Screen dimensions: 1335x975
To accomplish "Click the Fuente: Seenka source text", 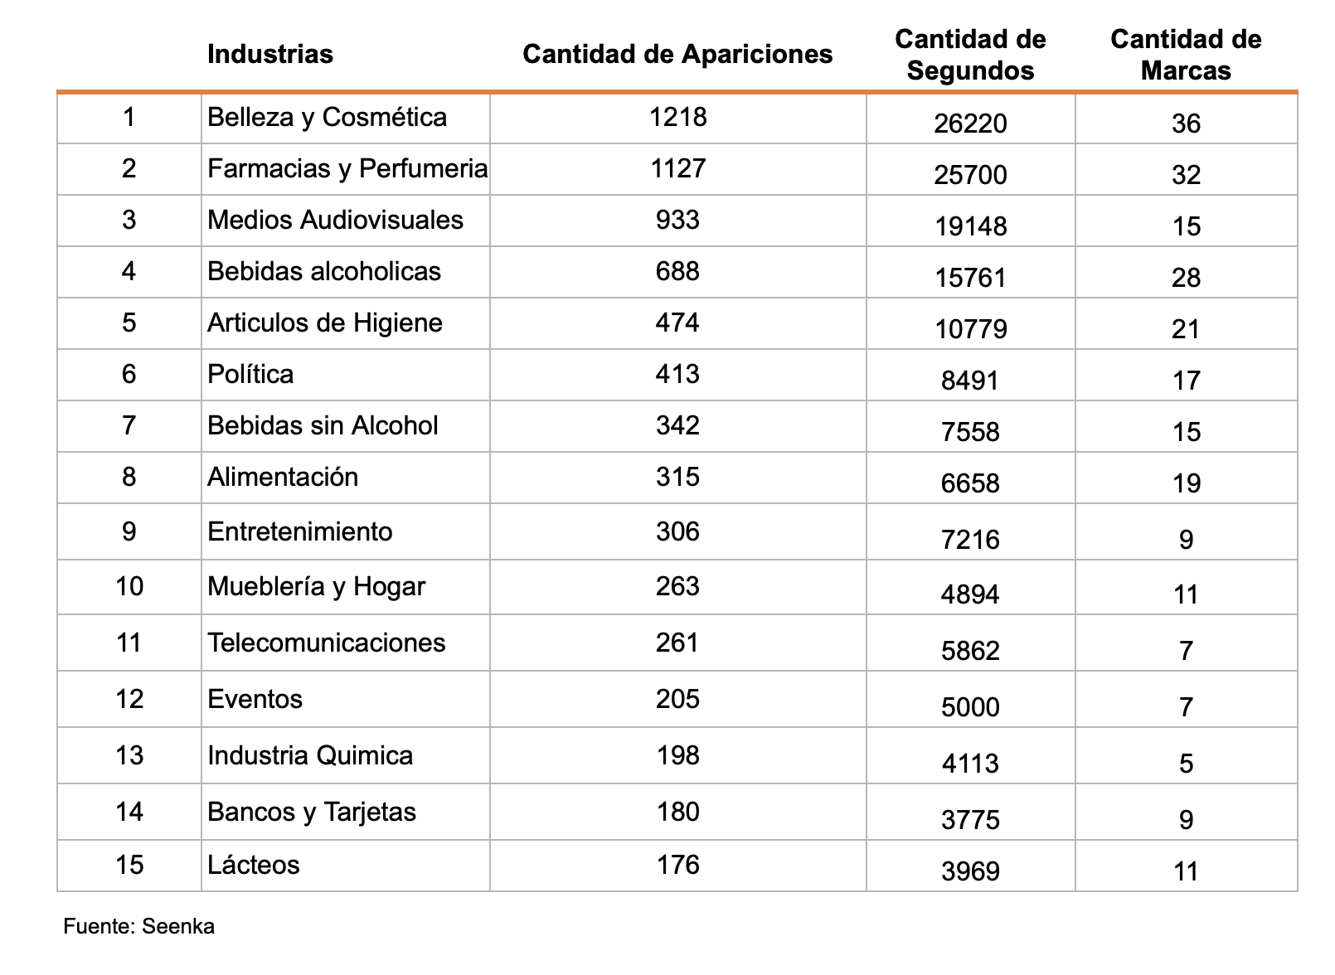I will (138, 927).
